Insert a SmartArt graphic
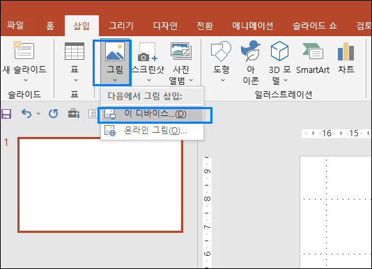The width and height of the screenshot is (372, 269). click(313, 58)
